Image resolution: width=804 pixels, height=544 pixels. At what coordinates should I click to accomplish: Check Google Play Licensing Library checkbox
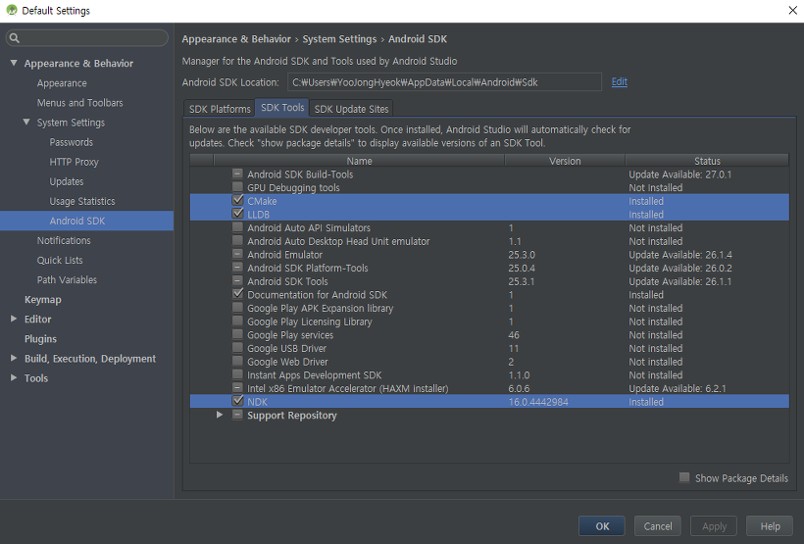coord(237,321)
